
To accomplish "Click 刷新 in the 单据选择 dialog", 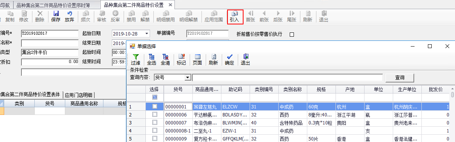I will click(x=214, y=60).
